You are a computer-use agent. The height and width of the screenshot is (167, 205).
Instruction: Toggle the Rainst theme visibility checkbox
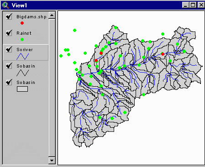click(x=9, y=33)
